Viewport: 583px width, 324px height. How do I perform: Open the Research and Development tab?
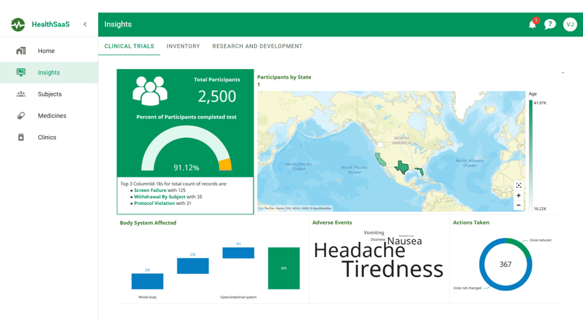(257, 46)
